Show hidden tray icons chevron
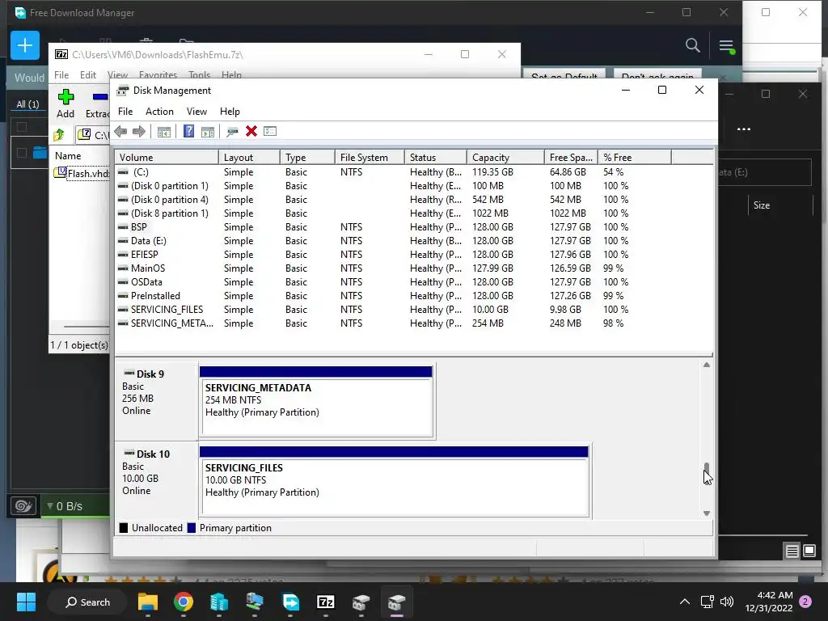This screenshot has width=828, height=621. 684,602
